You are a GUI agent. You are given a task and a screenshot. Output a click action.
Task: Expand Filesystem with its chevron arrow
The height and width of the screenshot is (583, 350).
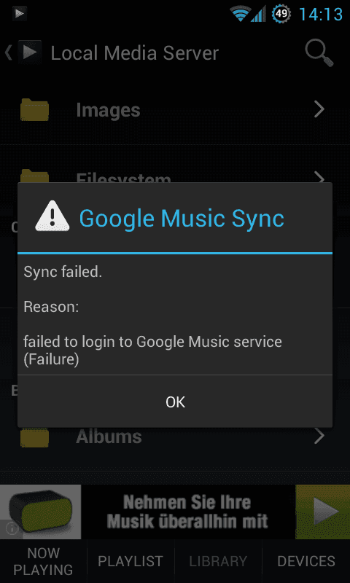(x=319, y=177)
